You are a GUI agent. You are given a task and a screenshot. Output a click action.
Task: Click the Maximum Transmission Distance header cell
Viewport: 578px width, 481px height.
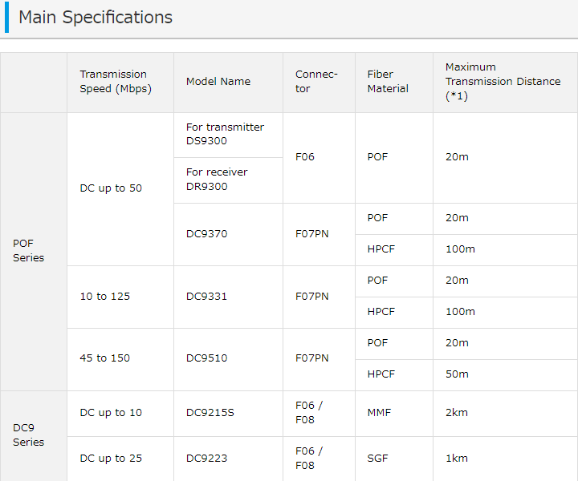tap(505, 83)
